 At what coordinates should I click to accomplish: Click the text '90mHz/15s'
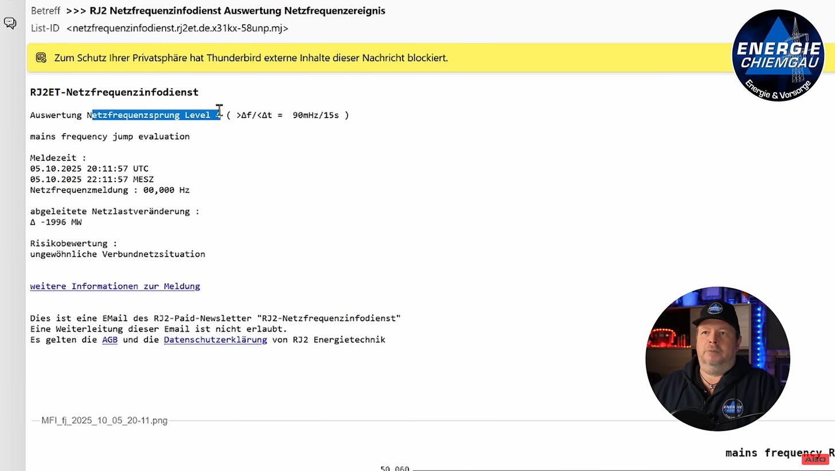[x=315, y=115]
